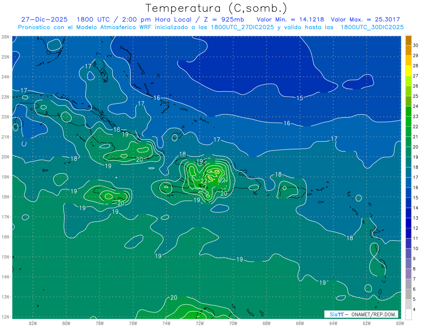The image size is (425, 328).
Task: Pick the white swatch below label 4
Action: 408,314
